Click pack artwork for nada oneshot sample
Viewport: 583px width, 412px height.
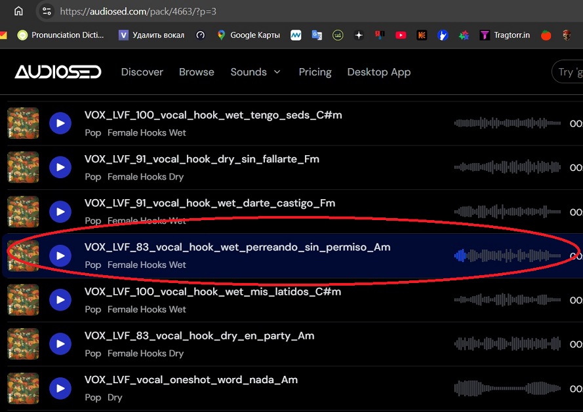(23, 388)
